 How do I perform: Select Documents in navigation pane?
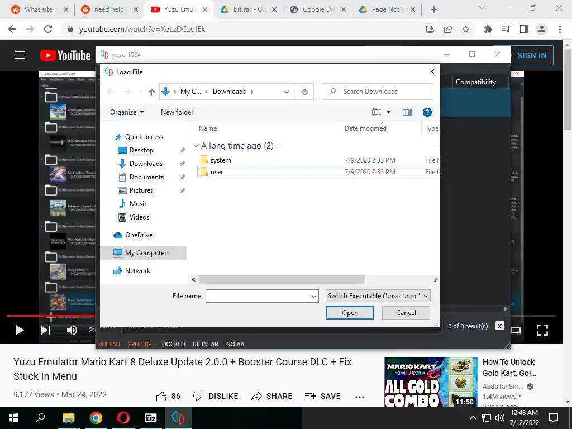(146, 177)
